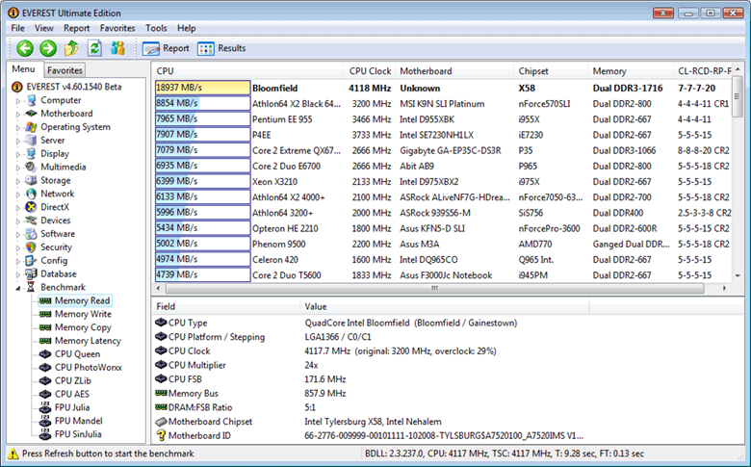Viewport: 751px width, 467px height.
Task: Select the Software tree icon
Action: [31, 234]
